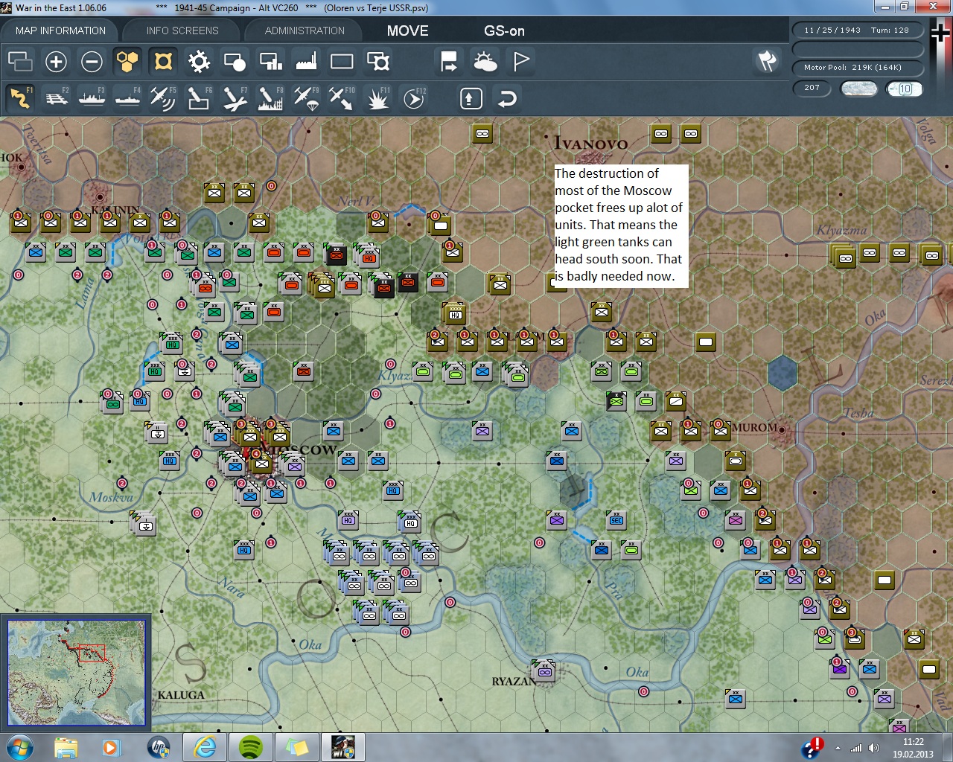The width and height of the screenshot is (953, 762).
Task: Select the F11 explosion mode icon
Action: coord(377,98)
